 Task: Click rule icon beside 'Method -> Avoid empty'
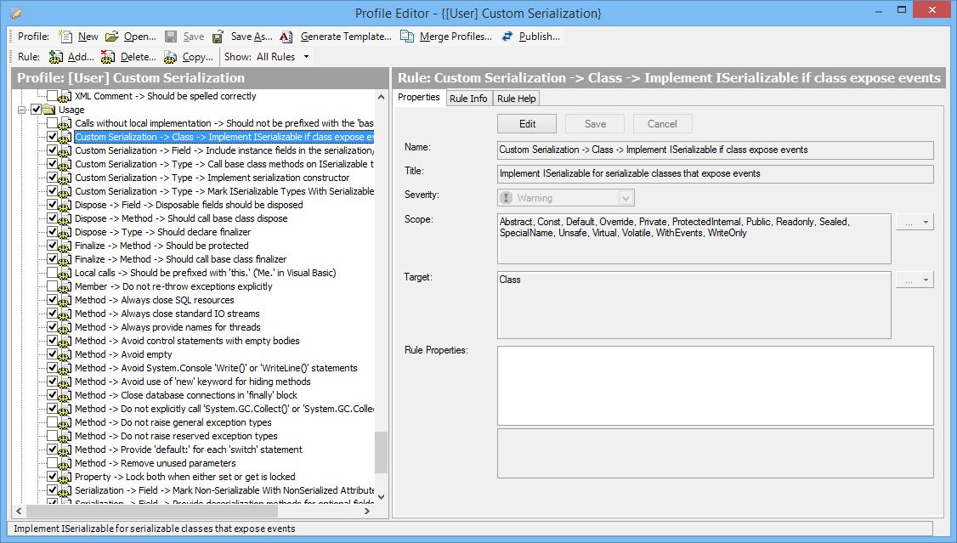(x=64, y=355)
